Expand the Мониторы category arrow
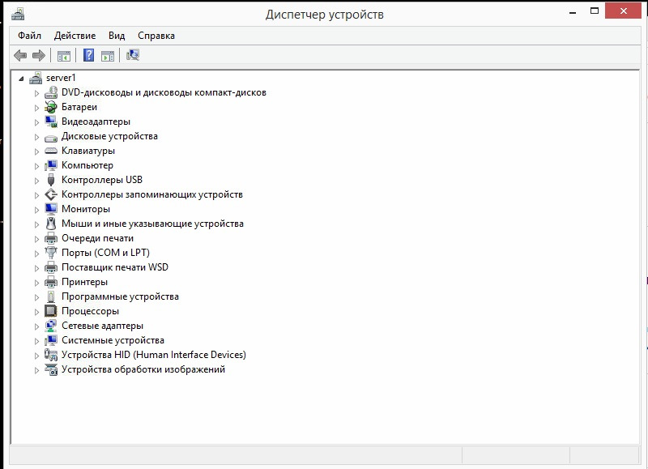 [x=36, y=210]
